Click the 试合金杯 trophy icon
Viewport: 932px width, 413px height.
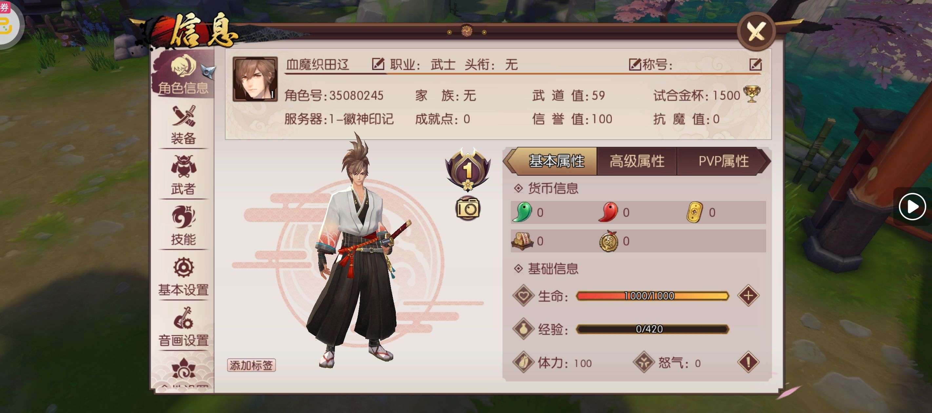(x=752, y=94)
